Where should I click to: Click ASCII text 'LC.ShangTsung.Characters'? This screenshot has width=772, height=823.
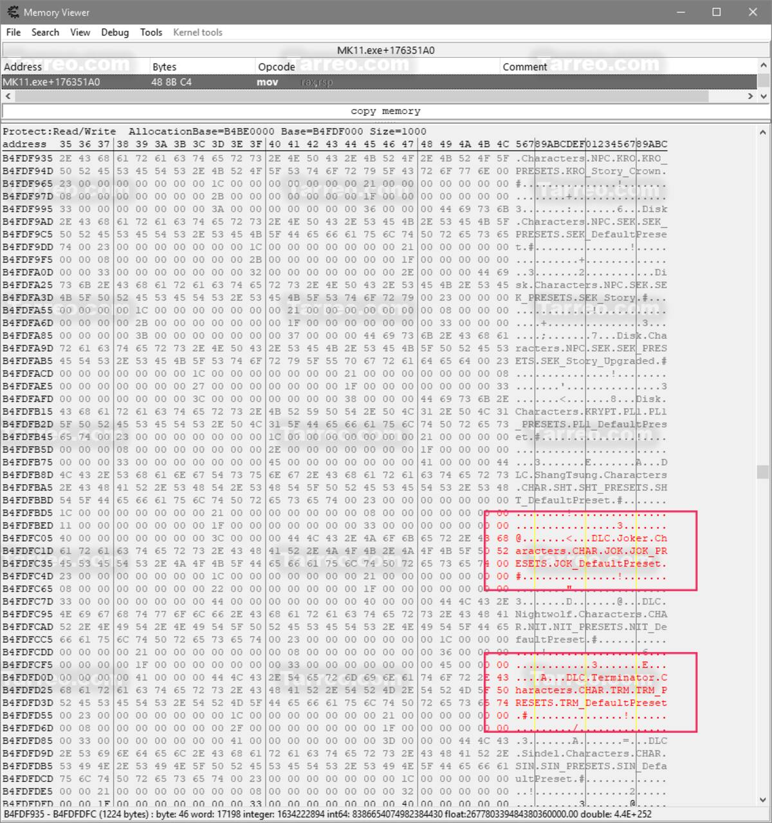(591, 475)
